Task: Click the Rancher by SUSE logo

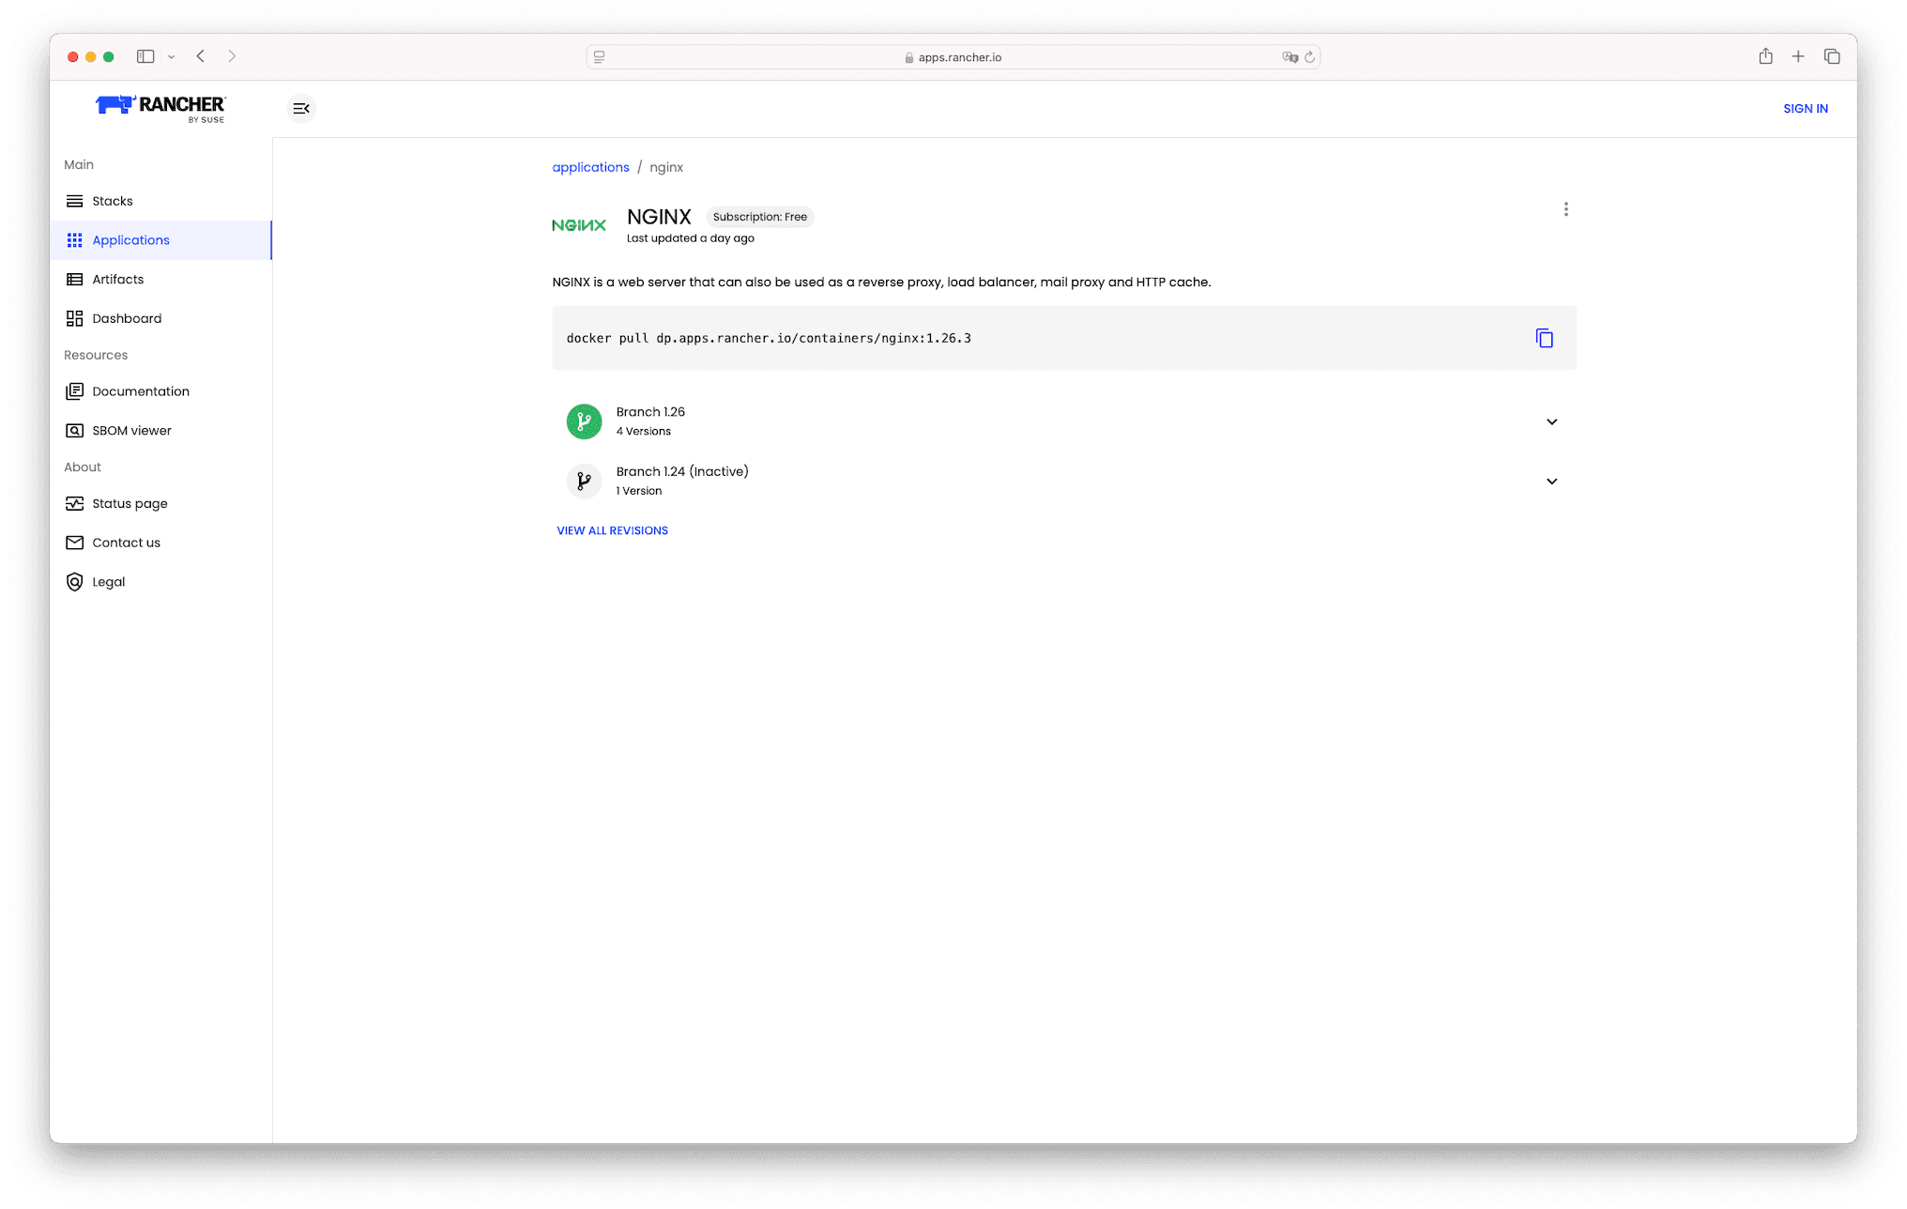Action: (x=159, y=108)
